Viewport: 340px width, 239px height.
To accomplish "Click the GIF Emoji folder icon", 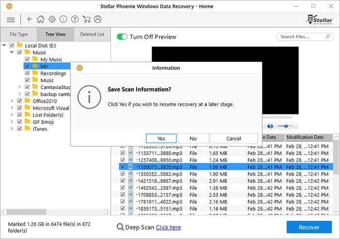I will click(28, 121).
